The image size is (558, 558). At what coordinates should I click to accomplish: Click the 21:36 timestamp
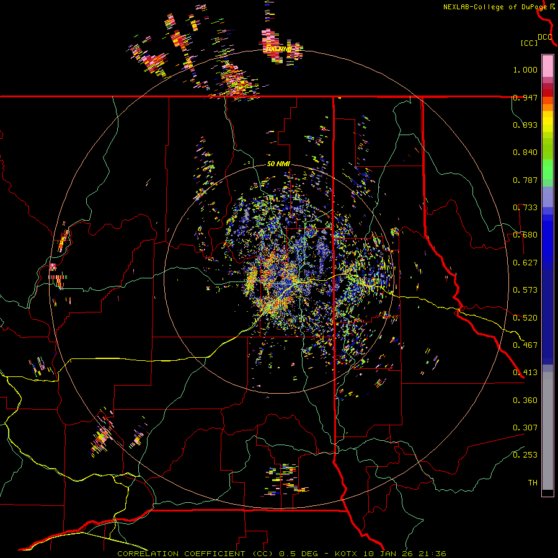433,554
